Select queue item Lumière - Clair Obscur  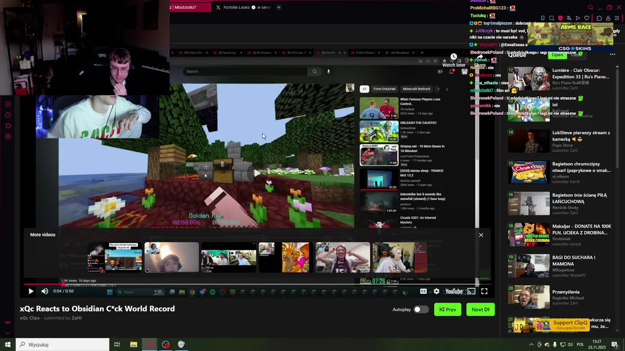coord(560,78)
